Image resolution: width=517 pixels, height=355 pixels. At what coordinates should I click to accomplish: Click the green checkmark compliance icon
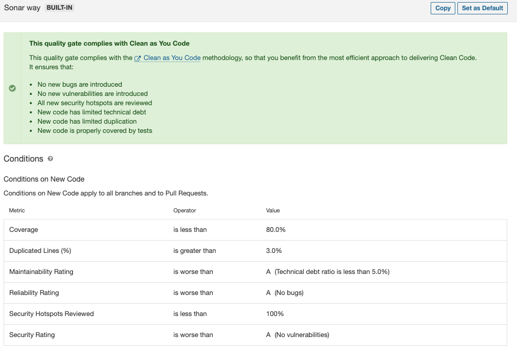tap(12, 88)
